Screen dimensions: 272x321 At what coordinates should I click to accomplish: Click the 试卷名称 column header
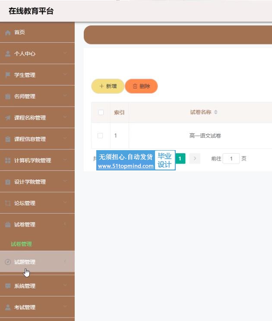click(x=200, y=112)
